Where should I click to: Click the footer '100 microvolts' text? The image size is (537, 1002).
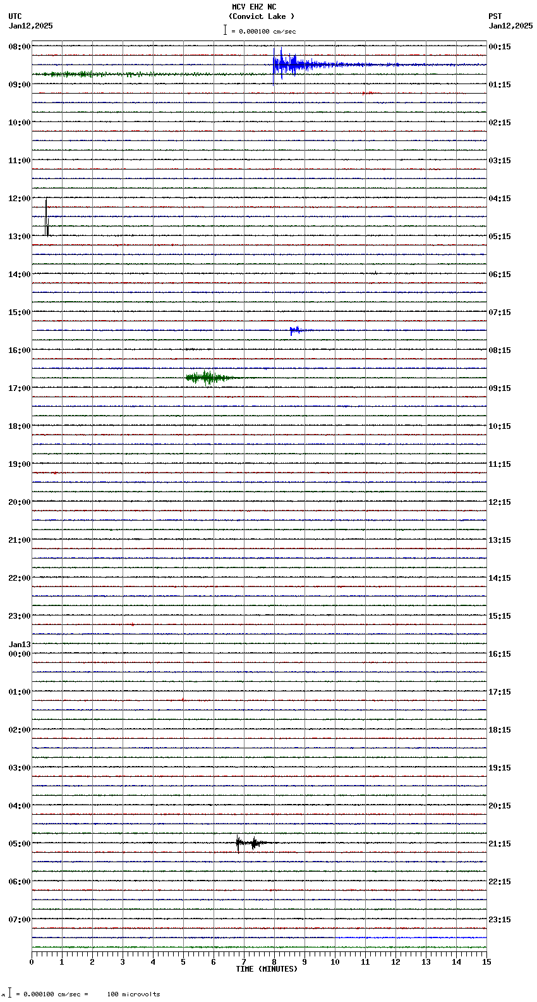tap(133, 994)
